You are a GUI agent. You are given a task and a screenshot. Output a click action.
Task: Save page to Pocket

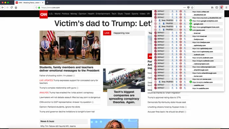coord(189,7)
